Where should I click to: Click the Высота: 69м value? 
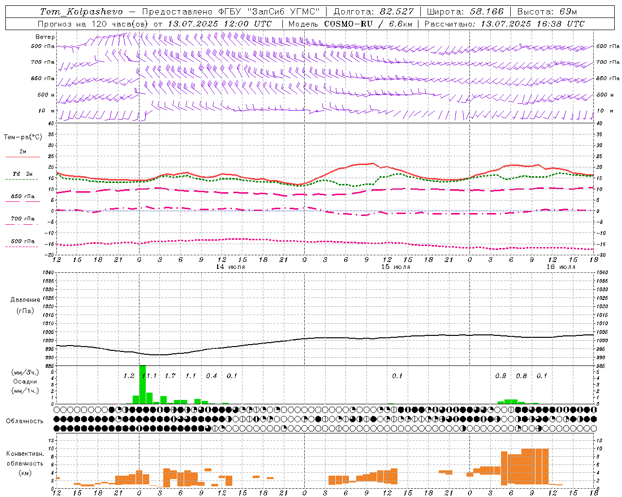(547, 12)
